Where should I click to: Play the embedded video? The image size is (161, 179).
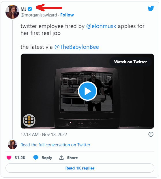(x=87, y=91)
